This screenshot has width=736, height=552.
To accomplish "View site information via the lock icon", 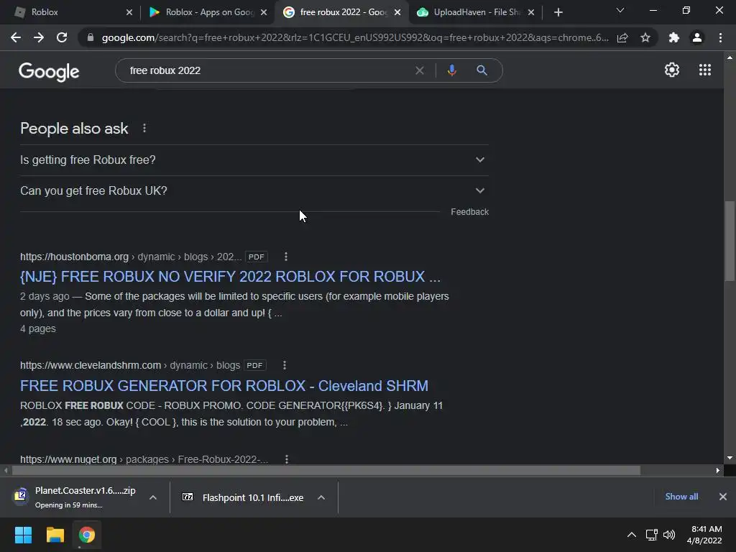I will click(x=91, y=37).
